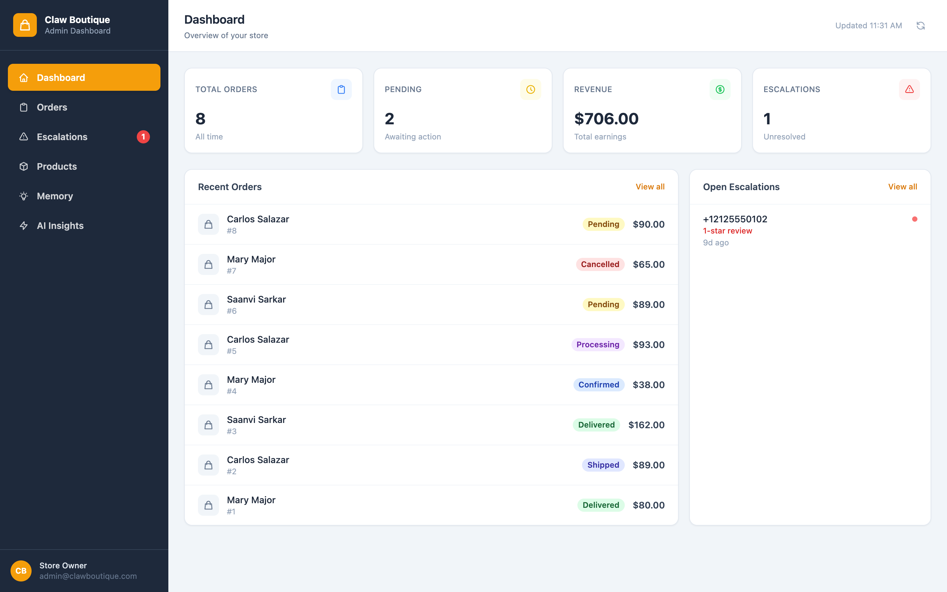The height and width of the screenshot is (592, 947).
Task: Click the triangle icon beside Escalations in sidebar
Action: [x=24, y=136]
